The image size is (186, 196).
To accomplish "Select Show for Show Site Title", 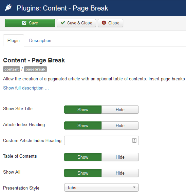I will [x=83, y=110].
